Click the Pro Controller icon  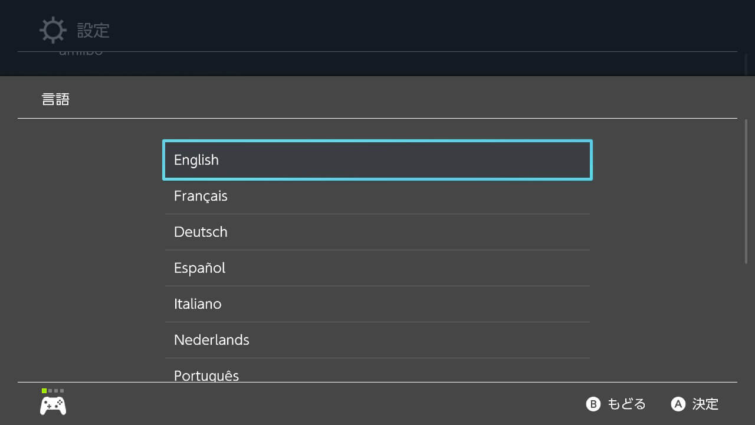53,406
